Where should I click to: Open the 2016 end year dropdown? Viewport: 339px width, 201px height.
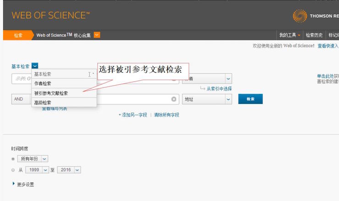pos(69,170)
